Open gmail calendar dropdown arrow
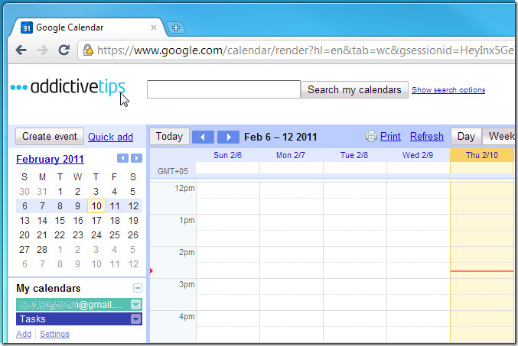This screenshot has height=346, width=518. [x=135, y=305]
